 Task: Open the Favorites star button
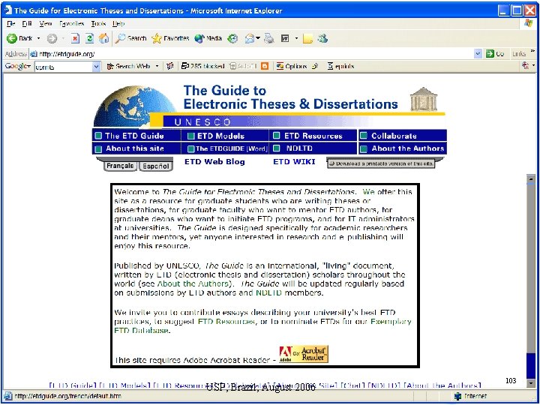coord(170,38)
